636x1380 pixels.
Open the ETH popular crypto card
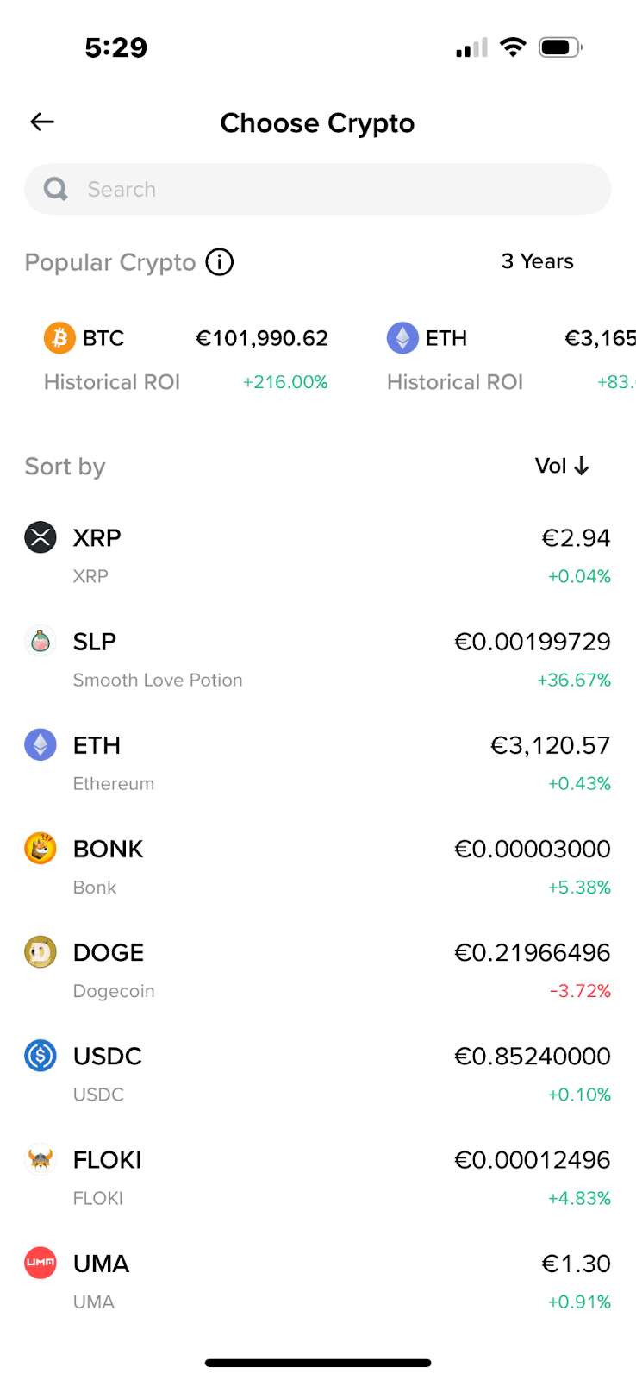(511, 360)
